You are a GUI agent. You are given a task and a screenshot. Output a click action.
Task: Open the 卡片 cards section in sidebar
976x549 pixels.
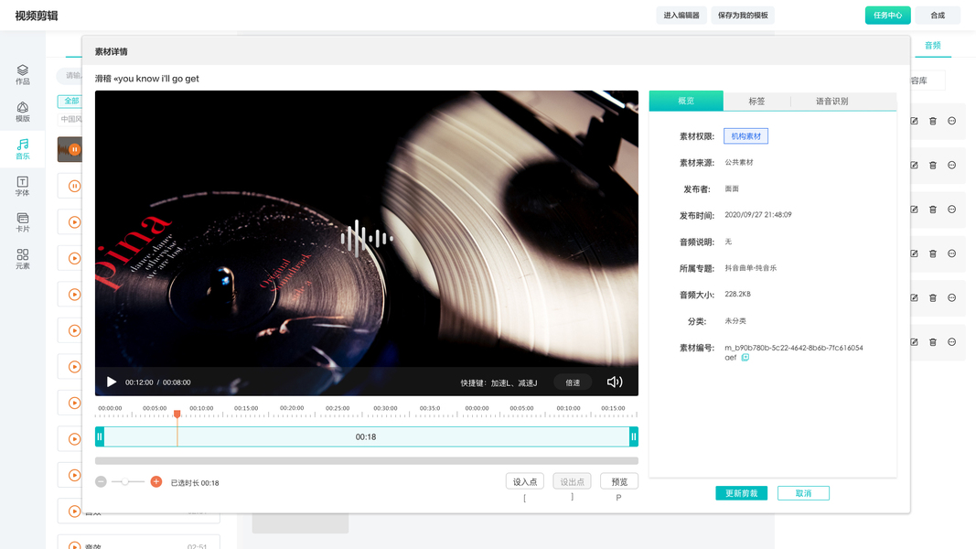(x=22, y=222)
